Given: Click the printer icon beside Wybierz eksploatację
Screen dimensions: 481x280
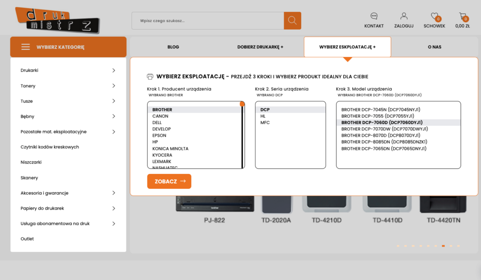Looking at the screenshot, I should (x=150, y=77).
